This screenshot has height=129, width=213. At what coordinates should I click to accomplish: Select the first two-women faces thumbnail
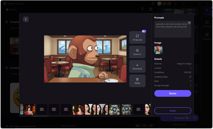(x=90, y=110)
